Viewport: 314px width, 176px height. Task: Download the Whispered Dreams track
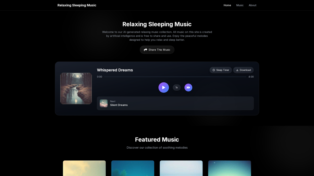click(x=243, y=70)
